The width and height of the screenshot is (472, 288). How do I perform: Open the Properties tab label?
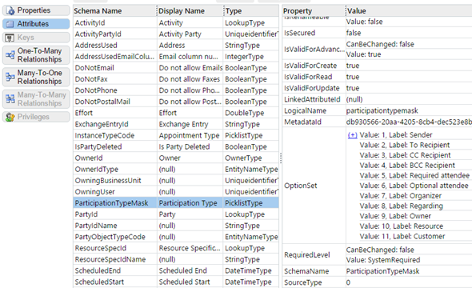click(x=34, y=10)
